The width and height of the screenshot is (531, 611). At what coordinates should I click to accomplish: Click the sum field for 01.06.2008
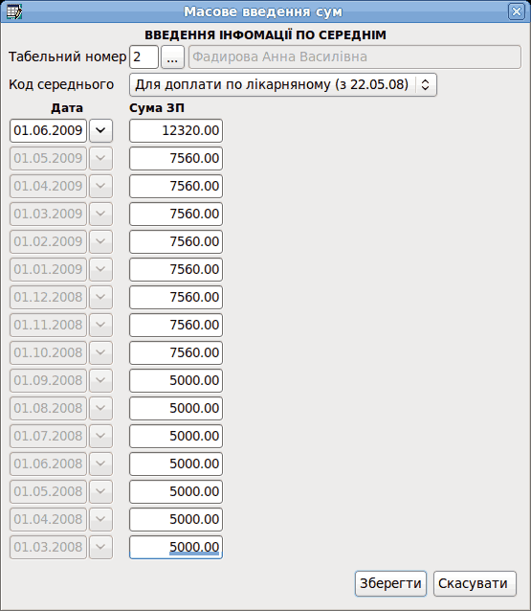(176, 464)
